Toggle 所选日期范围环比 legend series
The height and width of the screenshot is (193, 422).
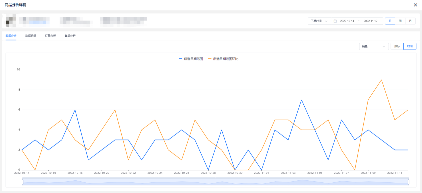[223, 59]
